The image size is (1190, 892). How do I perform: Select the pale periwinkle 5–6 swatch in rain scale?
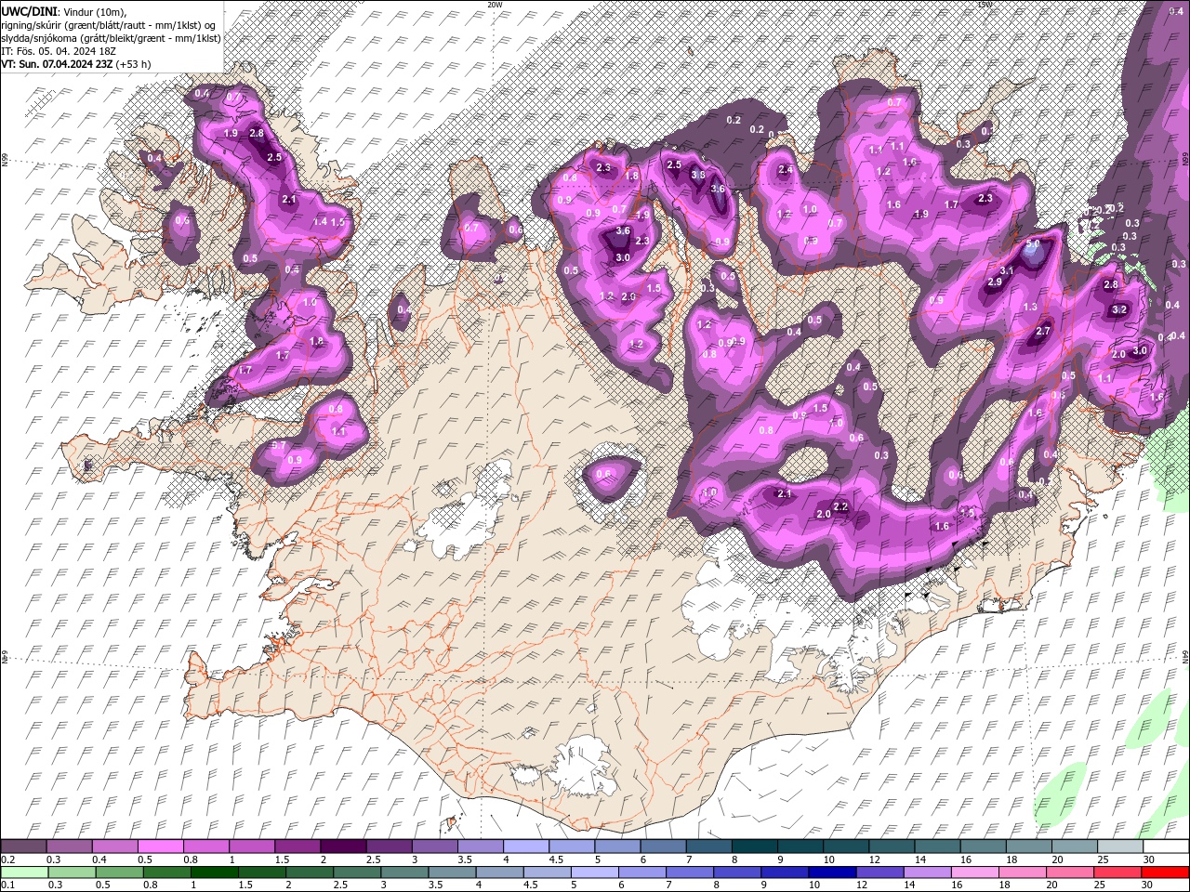(593, 872)
